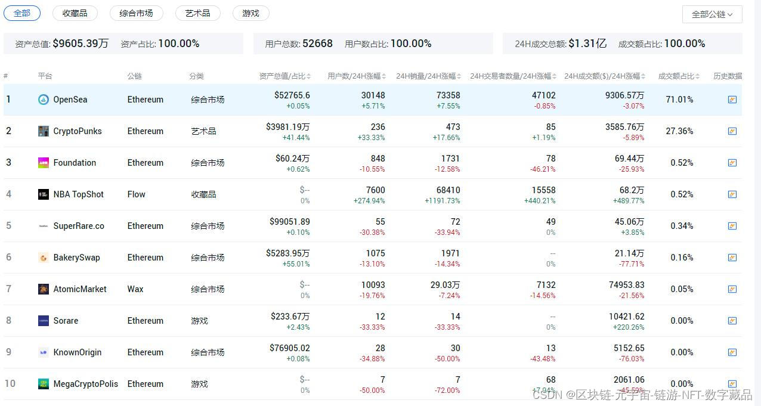This screenshot has height=406, width=761.
Task: Click the Wax chain cell
Action: (x=135, y=289)
